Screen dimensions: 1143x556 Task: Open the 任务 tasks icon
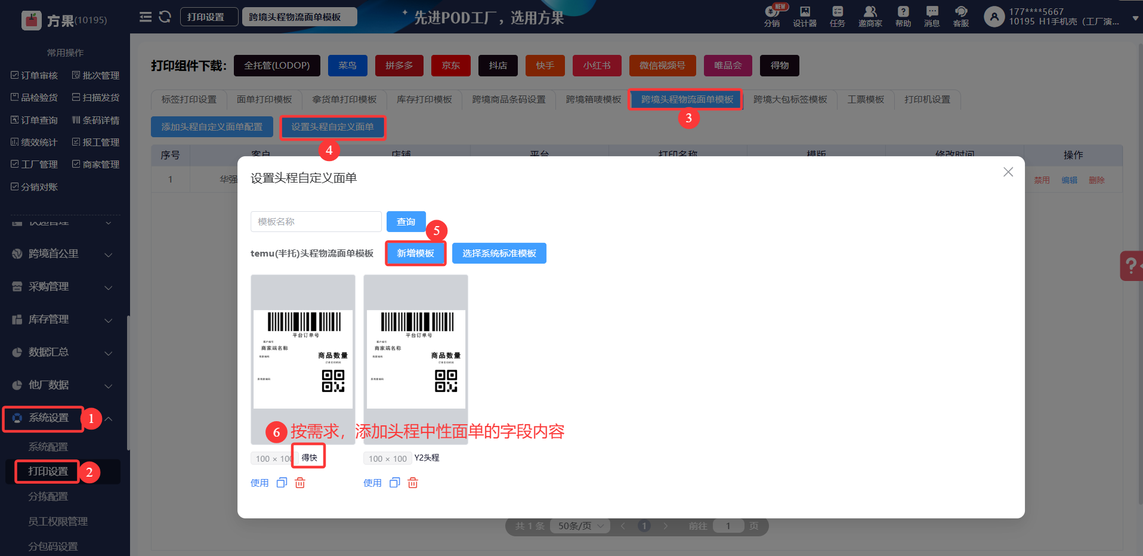[838, 16]
